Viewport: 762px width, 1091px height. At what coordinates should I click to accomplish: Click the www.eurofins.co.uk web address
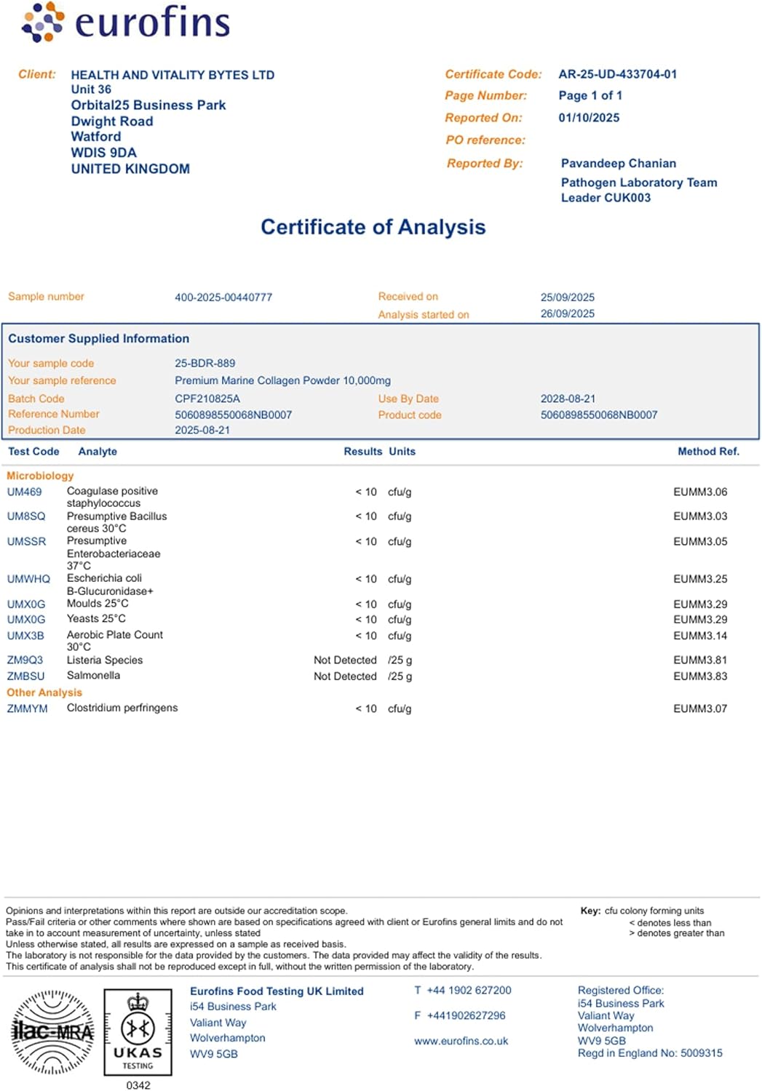pos(461,1041)
